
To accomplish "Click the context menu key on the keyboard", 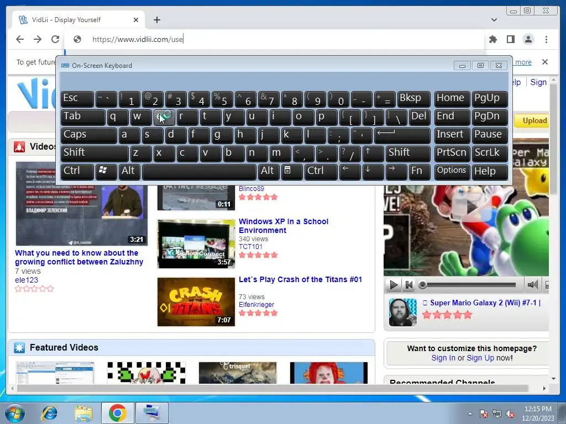I will tap(292, 171).
